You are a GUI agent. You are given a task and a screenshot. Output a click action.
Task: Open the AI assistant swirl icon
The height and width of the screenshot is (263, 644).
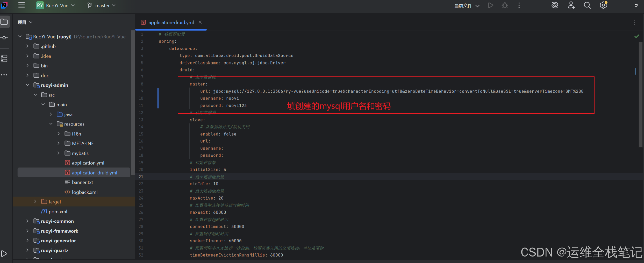coord(555,5)
